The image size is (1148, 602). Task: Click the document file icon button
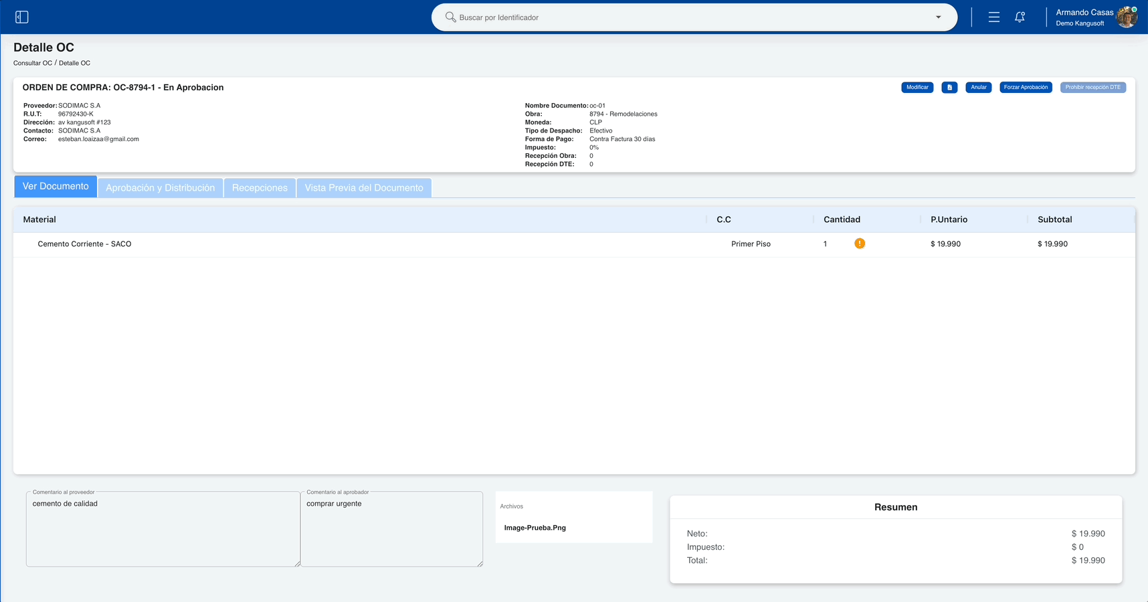click(949, 88)
